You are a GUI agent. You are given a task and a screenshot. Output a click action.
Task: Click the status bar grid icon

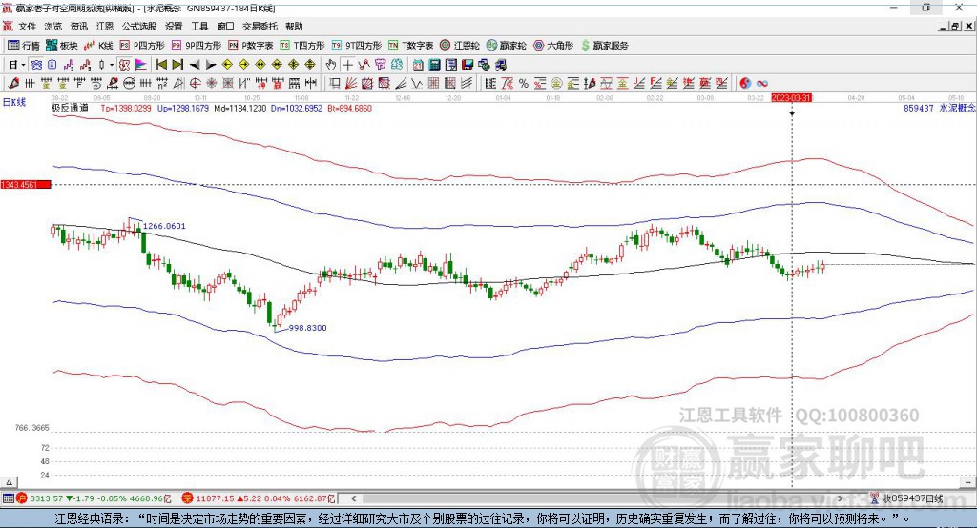click(x=8, y=498)
